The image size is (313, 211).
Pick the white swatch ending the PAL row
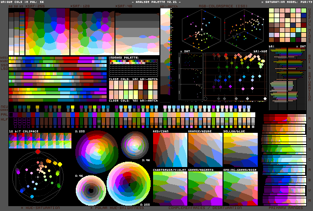(x=253, y=115)
